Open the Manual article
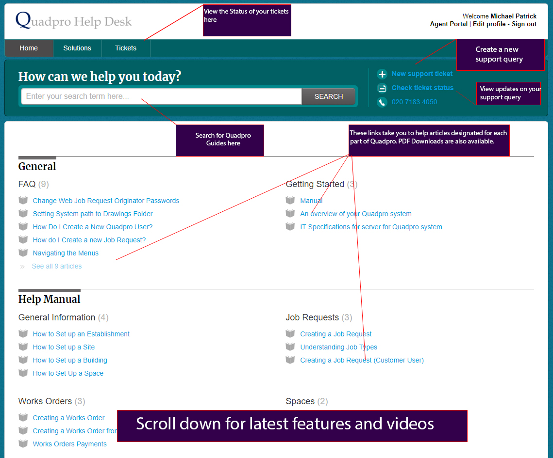The height and width of the screenshot is (458, 553). [311, 201]
